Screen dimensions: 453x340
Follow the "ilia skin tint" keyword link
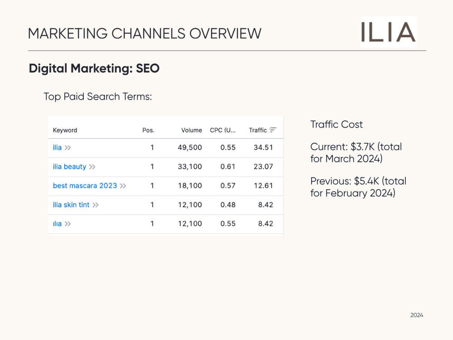[x=71, y=205]
